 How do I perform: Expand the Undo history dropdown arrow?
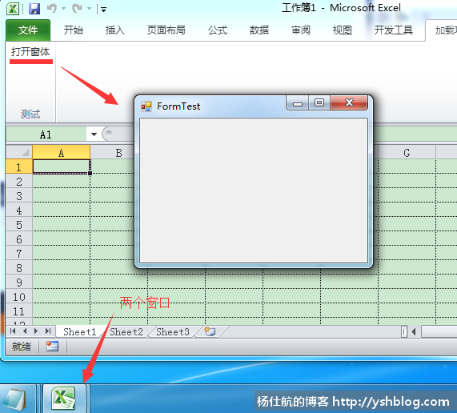pos(63,9)
